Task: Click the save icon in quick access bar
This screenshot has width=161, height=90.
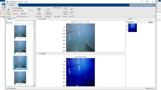Action: (132, 5)
